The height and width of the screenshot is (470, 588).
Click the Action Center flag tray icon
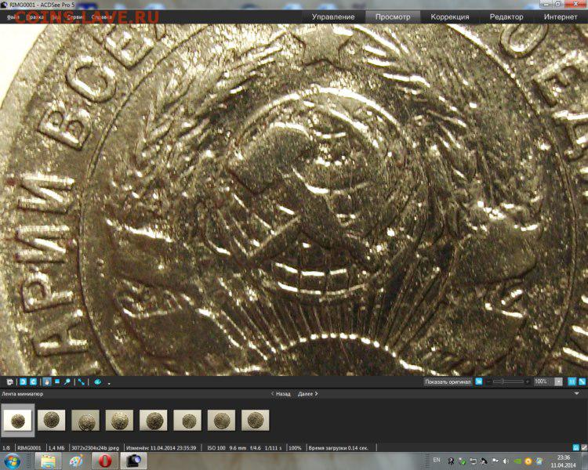click(495, 461)
